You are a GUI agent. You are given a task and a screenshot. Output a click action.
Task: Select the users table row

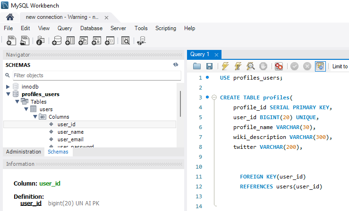(x=90, y=109)
